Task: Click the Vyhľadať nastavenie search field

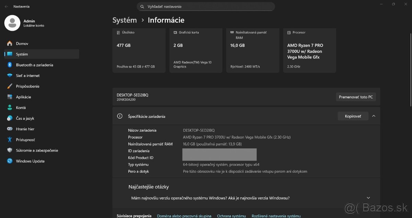Action: (x=206, y=6)
